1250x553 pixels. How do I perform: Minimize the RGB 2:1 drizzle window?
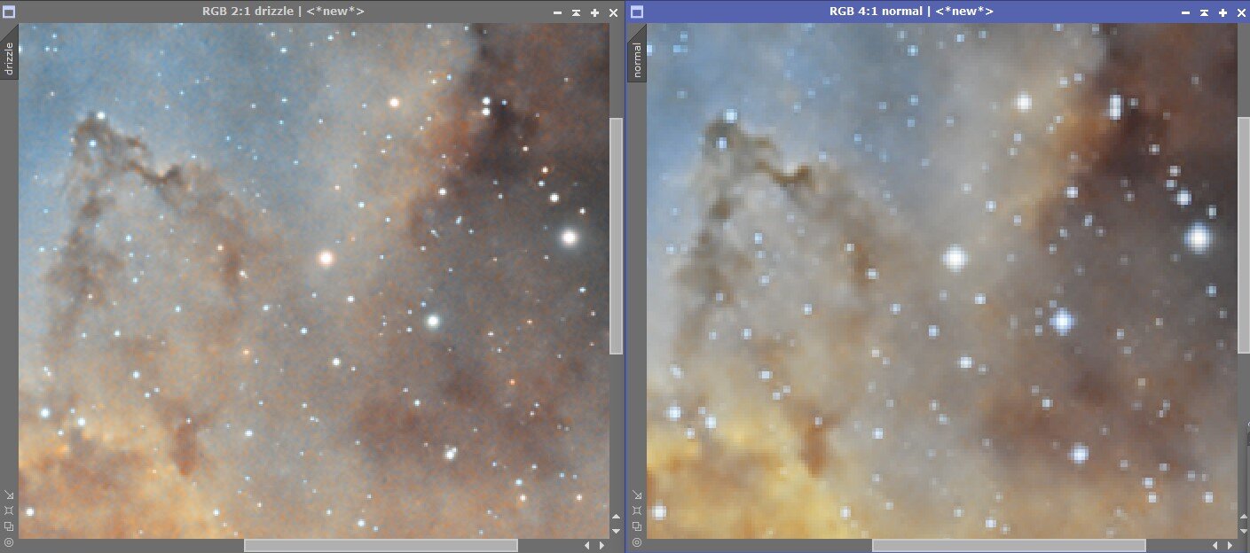point(556,12)
